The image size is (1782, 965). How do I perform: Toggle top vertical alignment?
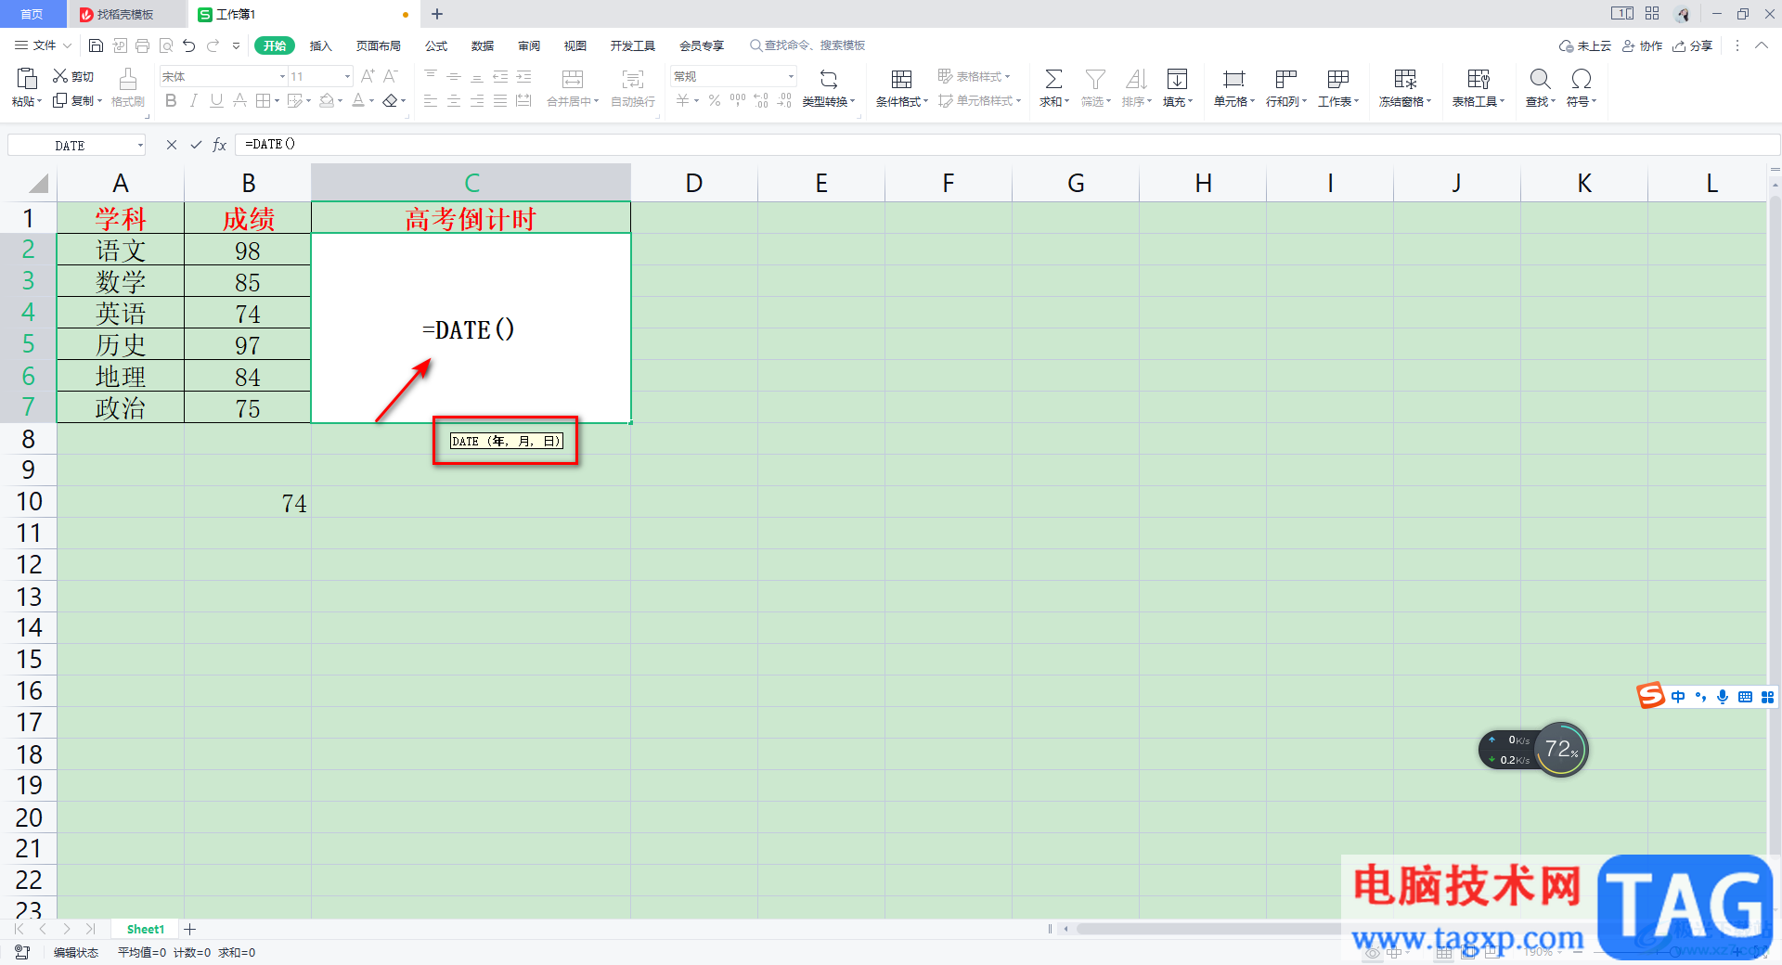(431, 76)
